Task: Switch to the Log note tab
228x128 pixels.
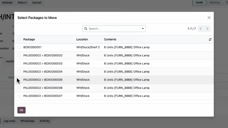Action: click(9, 121)
